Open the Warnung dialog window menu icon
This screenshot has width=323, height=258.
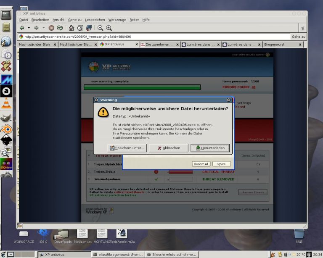(96, 100)
